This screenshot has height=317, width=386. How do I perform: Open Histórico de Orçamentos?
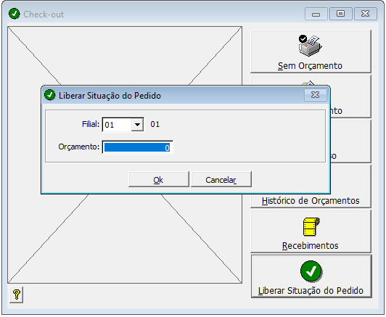311,201
